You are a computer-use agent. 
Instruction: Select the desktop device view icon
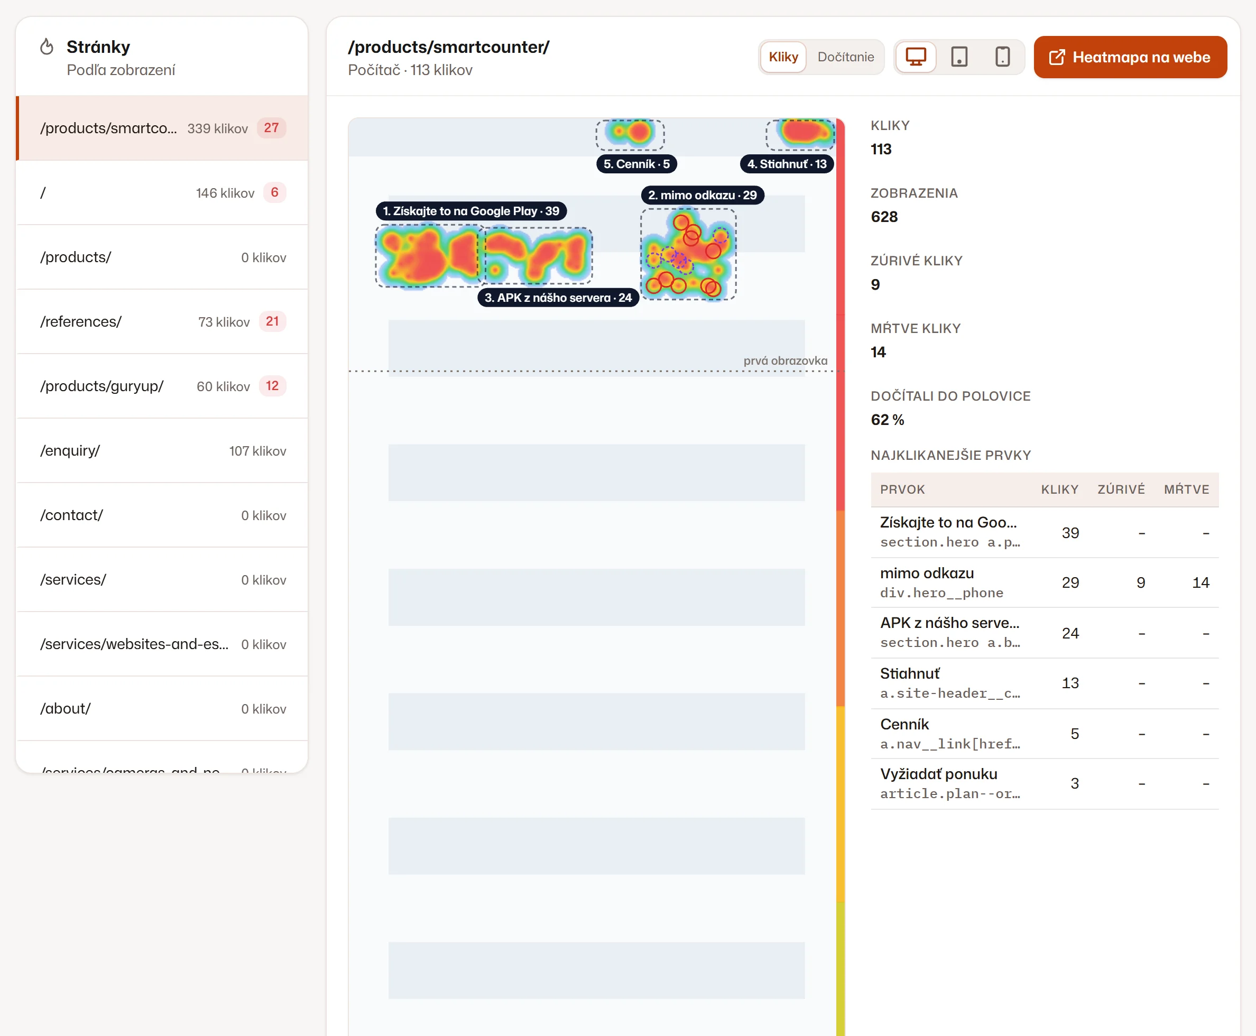(916, 57)
